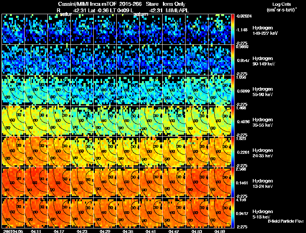Click the 0.8547 scale value

click(x=243, y=60)
